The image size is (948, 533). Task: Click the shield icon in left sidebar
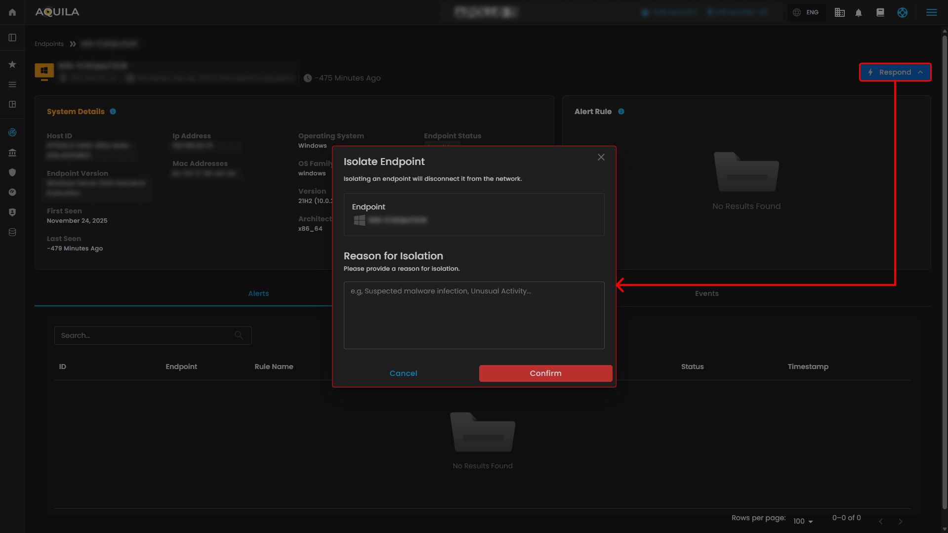(x=12, y=172)
